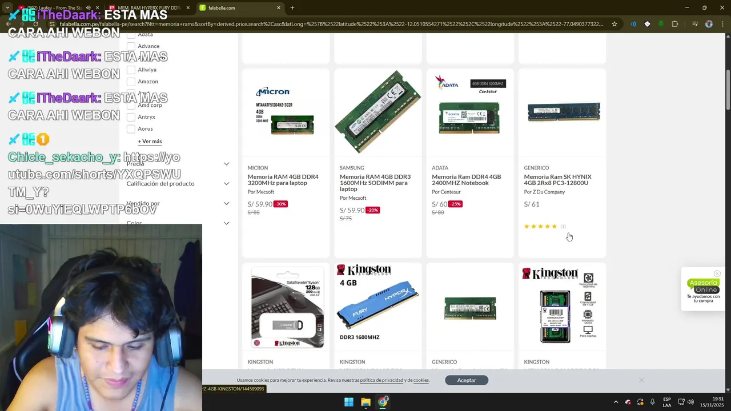Click the blue sound-wave extension icon
Viewport: 731px width, 411px height.
[x=633, y=24]
